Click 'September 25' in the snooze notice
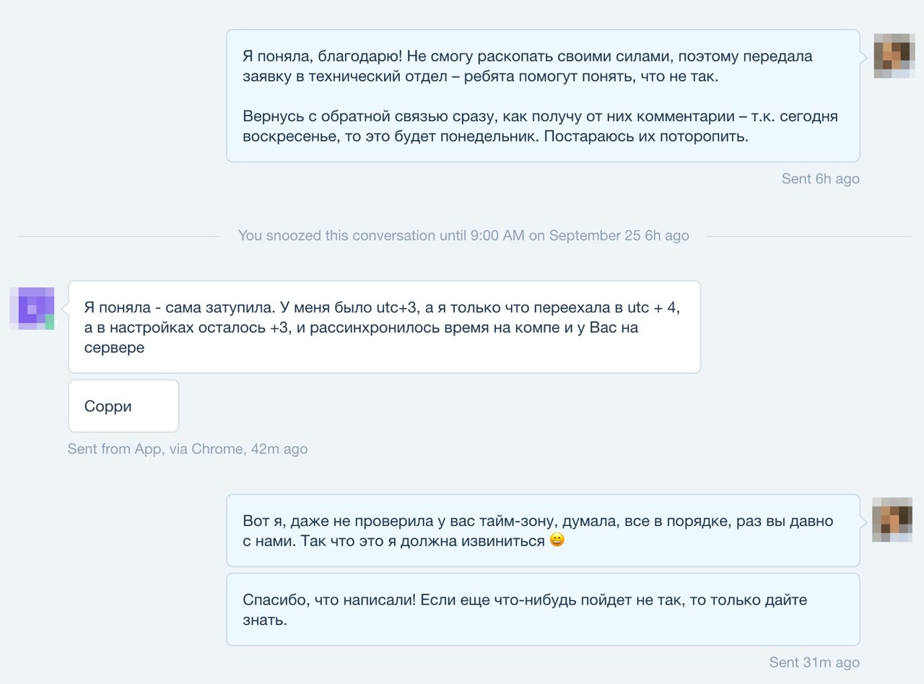The height and width of the screenshot is (684, 924). (595, 235)
